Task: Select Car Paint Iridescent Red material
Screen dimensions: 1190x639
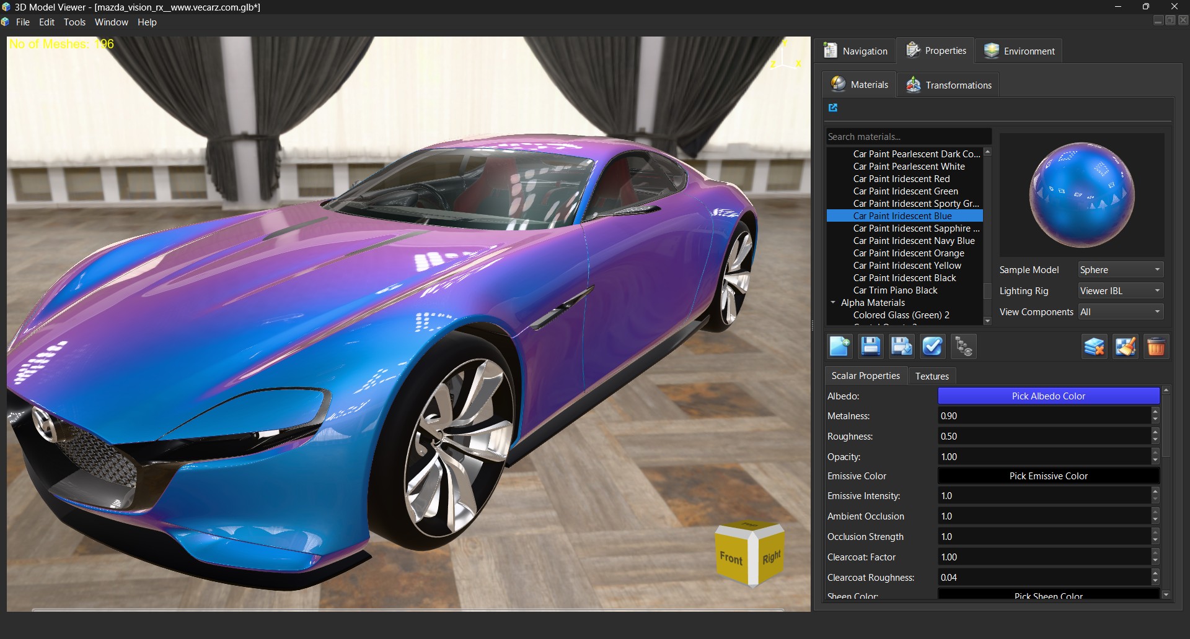Action: click(901, 179)
